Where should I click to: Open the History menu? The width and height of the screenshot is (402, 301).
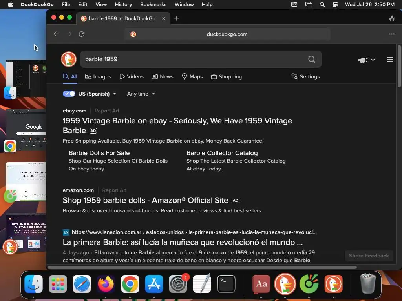tap(123, 5)
